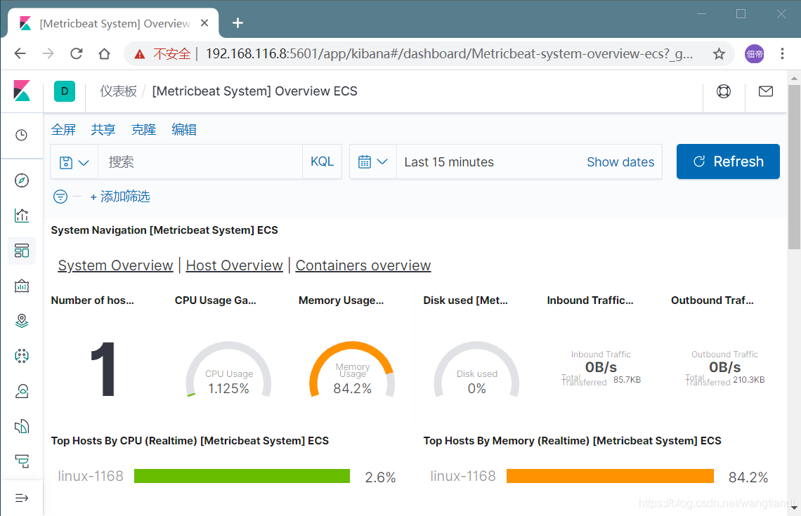Click the Memory Usage orange gauge
This screenshot has height=516, width=801.
[x=353, y=369]
